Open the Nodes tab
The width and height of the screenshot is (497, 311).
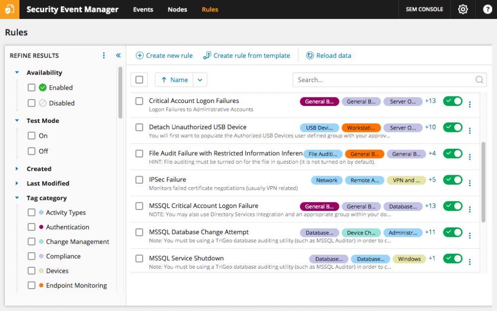tap(177, 9)
